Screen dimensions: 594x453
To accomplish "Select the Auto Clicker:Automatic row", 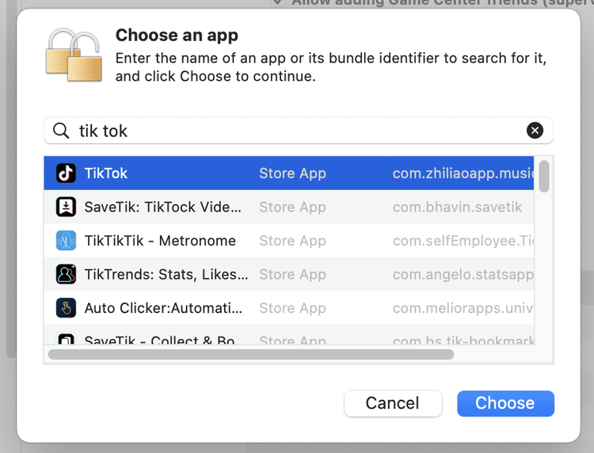I will [289, 308].
